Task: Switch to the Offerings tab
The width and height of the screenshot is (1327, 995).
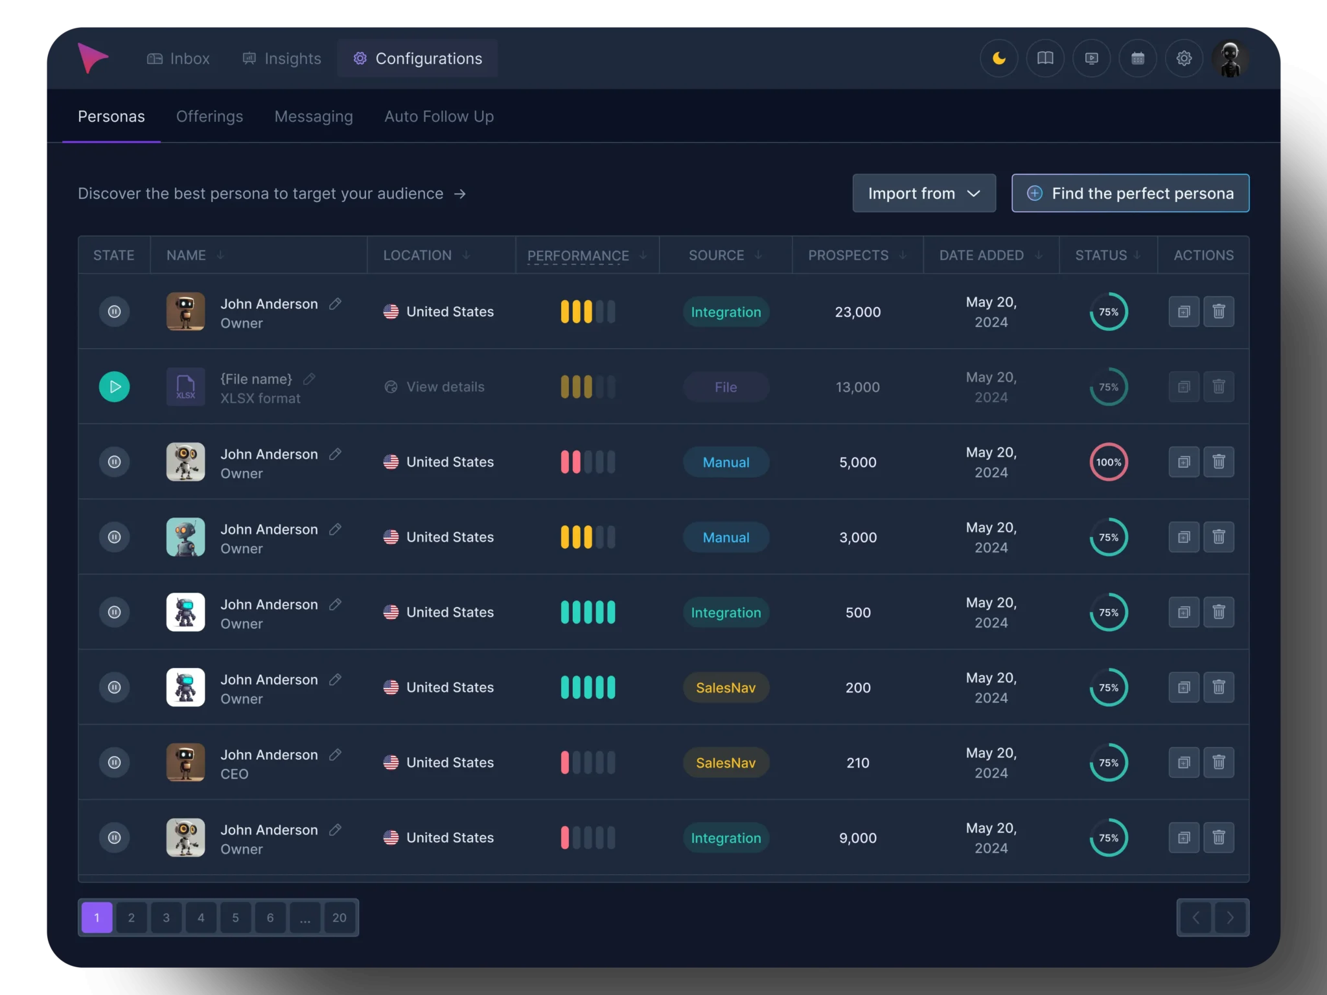Action: 209,117
